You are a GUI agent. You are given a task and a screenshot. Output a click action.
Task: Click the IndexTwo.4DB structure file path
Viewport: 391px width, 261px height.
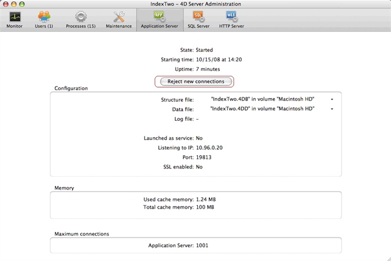tap(262, 99)
